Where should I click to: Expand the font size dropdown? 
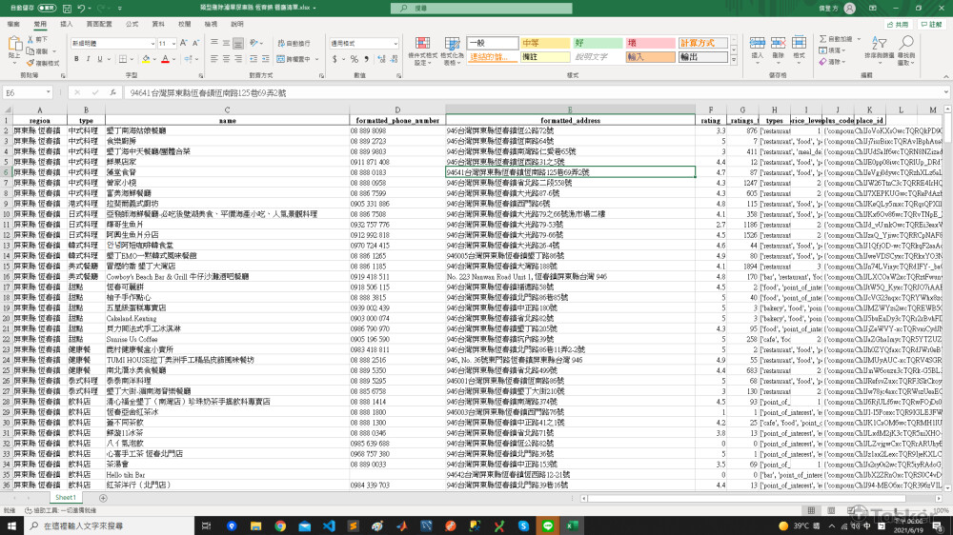click(172, 44)
